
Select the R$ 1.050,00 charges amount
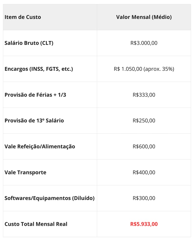point(128,69)
